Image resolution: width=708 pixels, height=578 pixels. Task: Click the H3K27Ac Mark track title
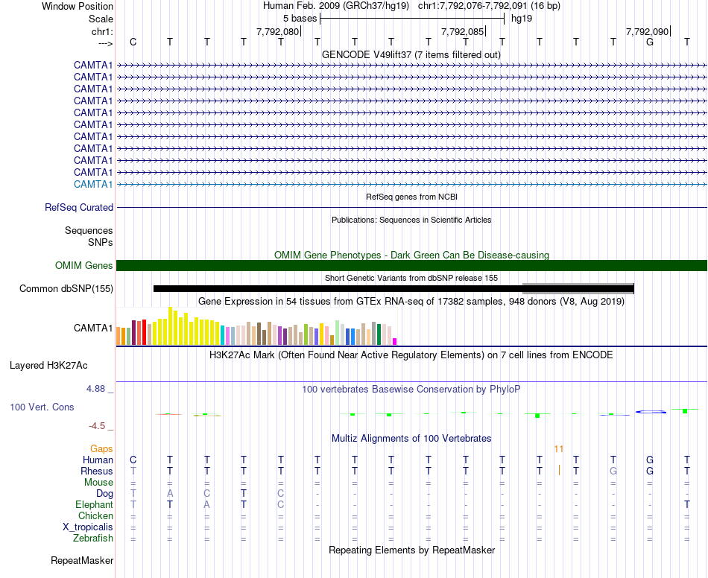[411, 355]
